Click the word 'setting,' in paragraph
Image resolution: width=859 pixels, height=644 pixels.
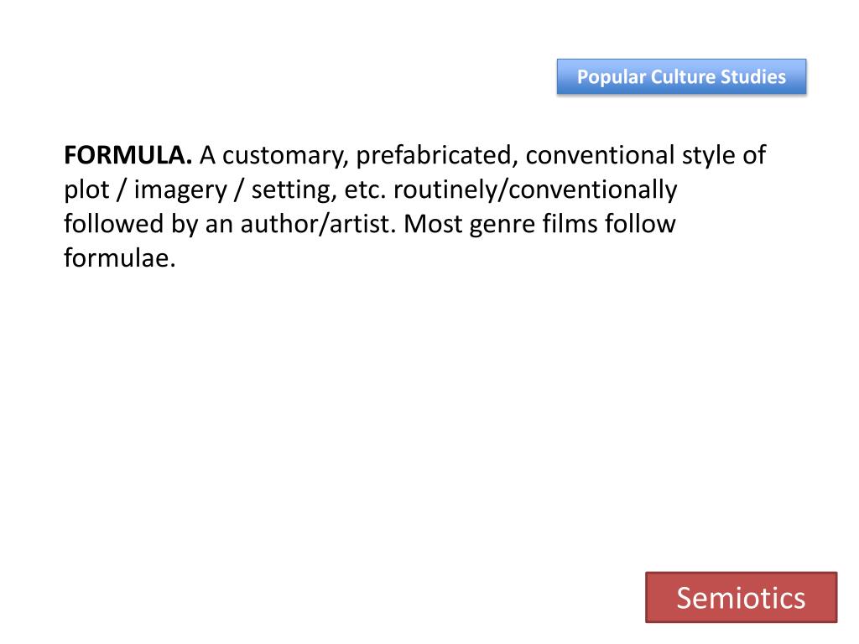coord(294,190)
